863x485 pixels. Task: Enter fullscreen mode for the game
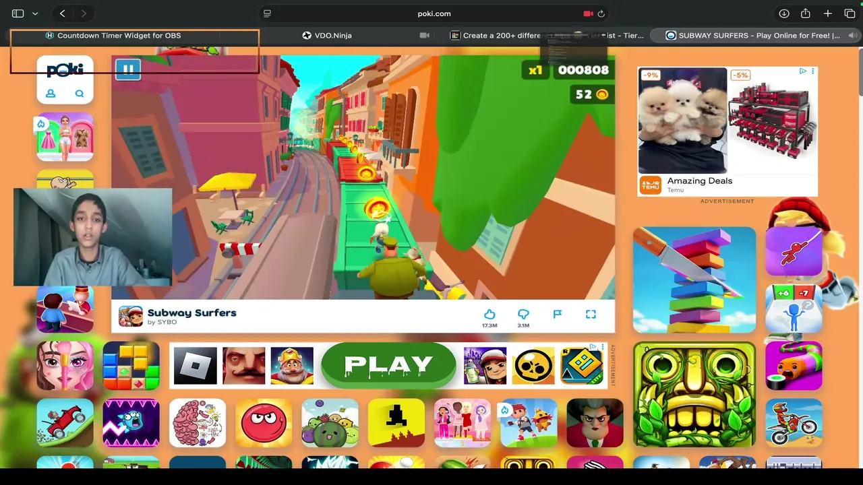591,314
